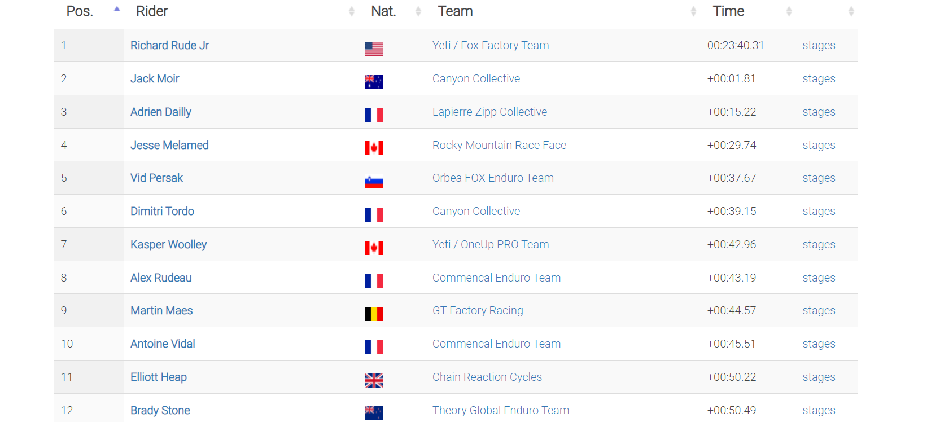
Task: Click the Australian flag in Jack Moir's row
Action: pos(374,82)
